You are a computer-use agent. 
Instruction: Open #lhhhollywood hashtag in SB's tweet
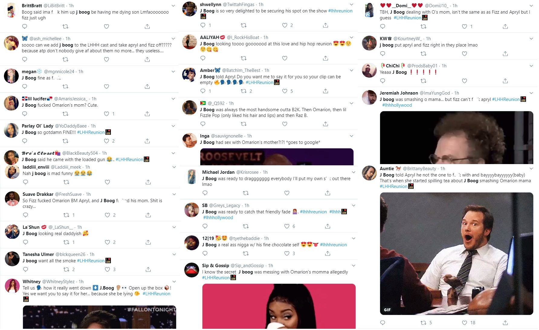coord(218,218)
